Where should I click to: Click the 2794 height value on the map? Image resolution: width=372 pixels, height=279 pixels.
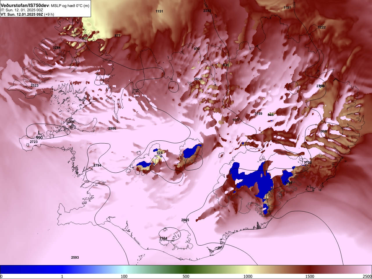[97, 165]
